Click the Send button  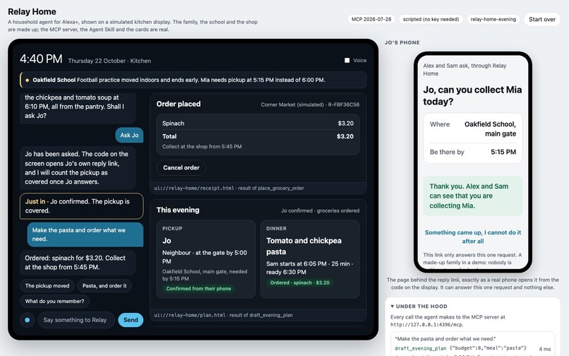[x=131, y=320]
